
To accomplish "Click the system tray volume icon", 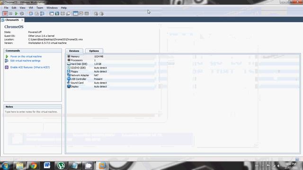I will point(279,166).
